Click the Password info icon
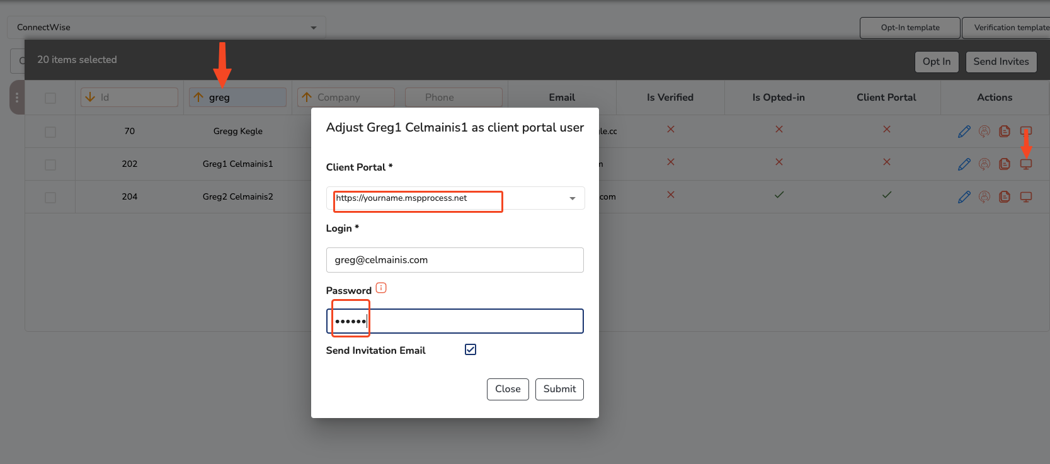Viewport: 1050px width, 464px height. 381,288
